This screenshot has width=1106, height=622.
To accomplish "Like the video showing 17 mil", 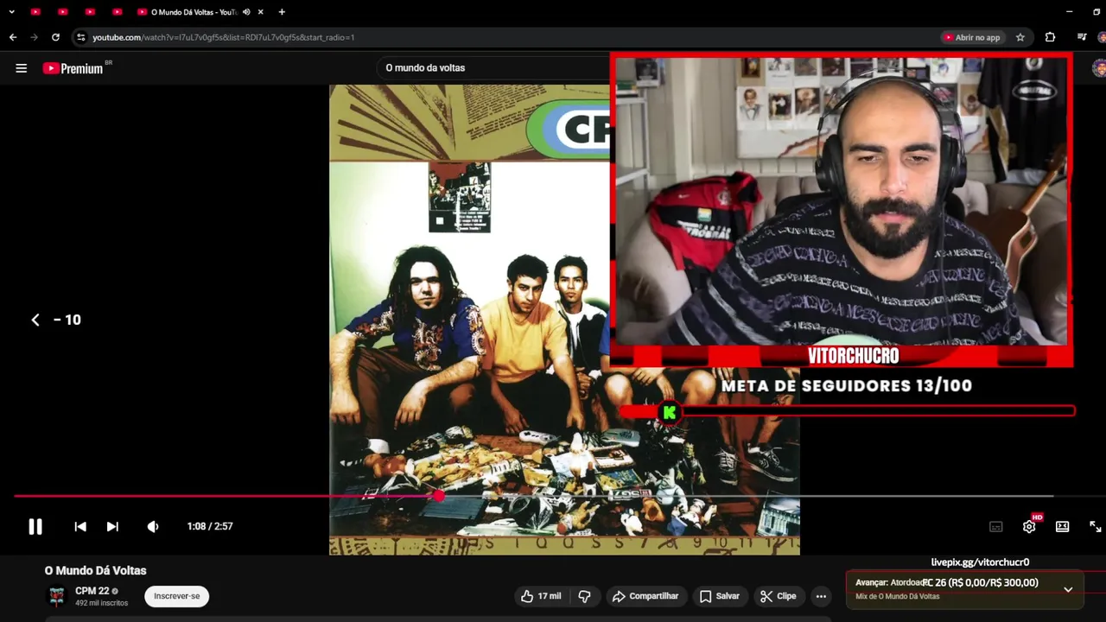I will (x=541, y=596).
